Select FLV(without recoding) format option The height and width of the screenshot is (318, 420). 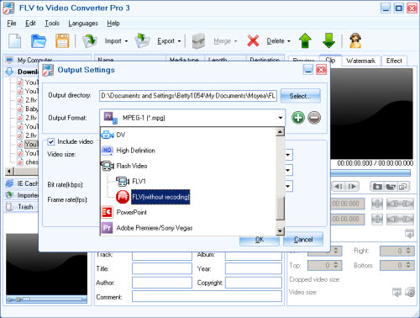pos(160,197)
